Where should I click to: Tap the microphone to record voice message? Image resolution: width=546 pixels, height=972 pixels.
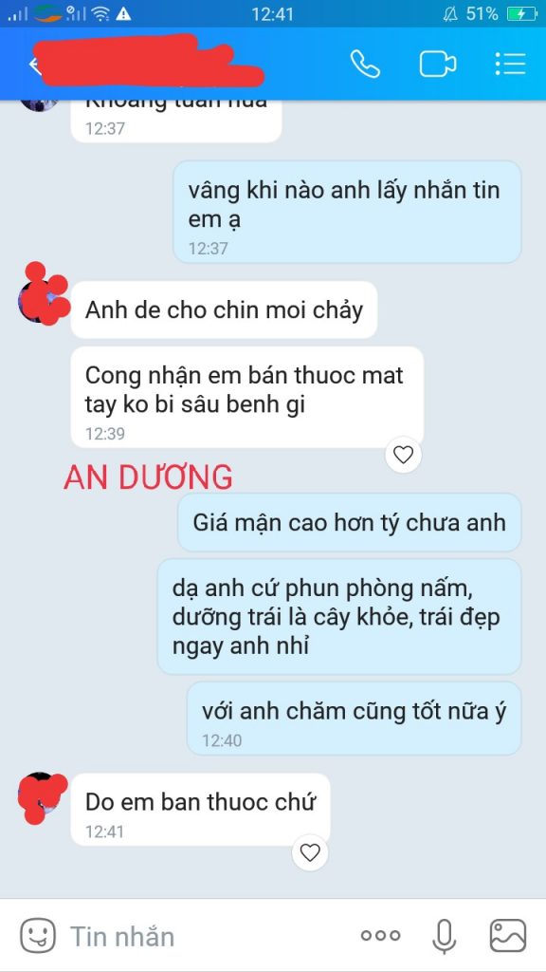[444, 936]
